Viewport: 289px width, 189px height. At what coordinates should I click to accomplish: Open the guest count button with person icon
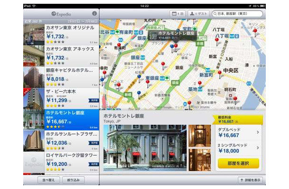point(199,14)
